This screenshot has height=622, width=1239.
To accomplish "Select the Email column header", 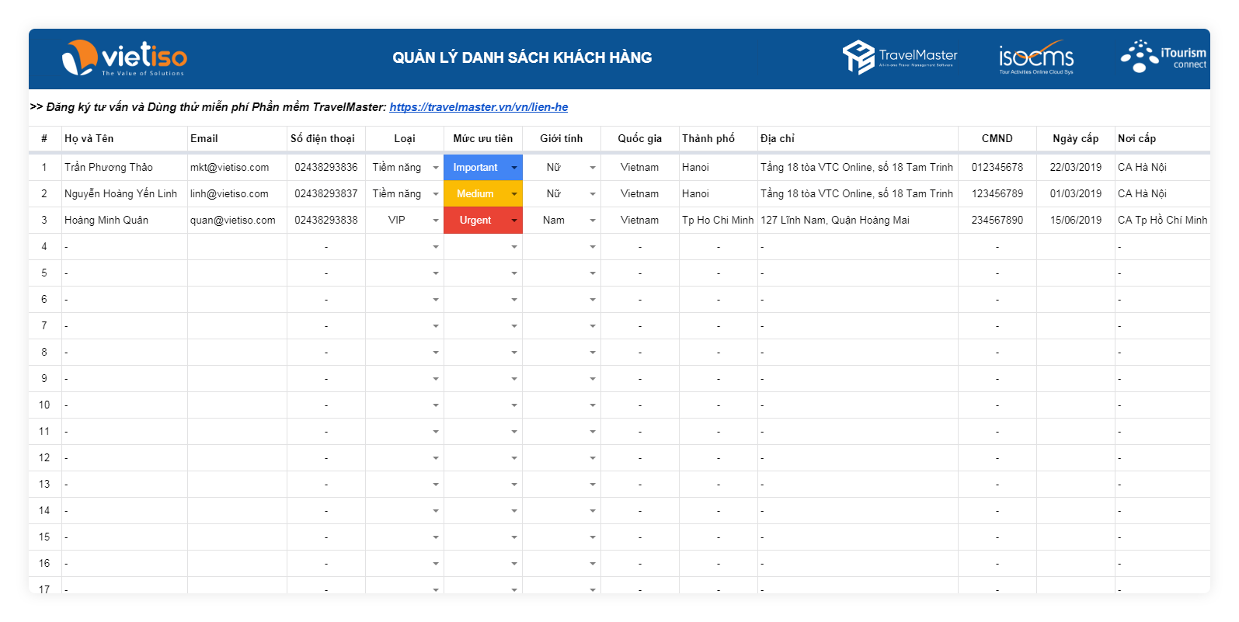I will tap(237, 138).
